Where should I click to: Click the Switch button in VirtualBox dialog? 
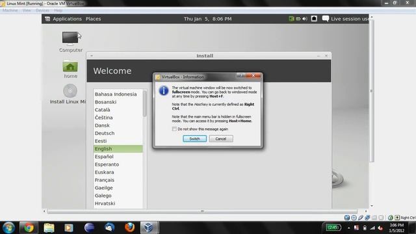click(x=194, y=138)
